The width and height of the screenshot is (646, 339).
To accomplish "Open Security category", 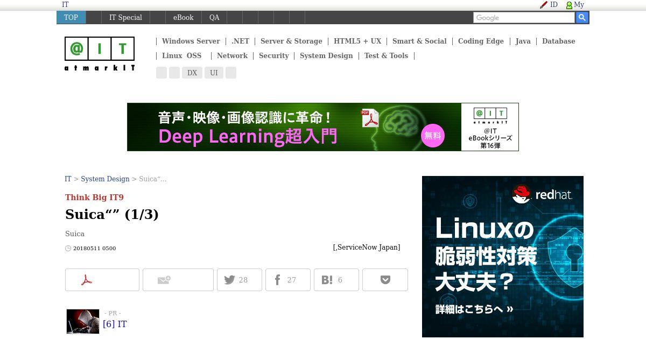I will coord(273,56).
